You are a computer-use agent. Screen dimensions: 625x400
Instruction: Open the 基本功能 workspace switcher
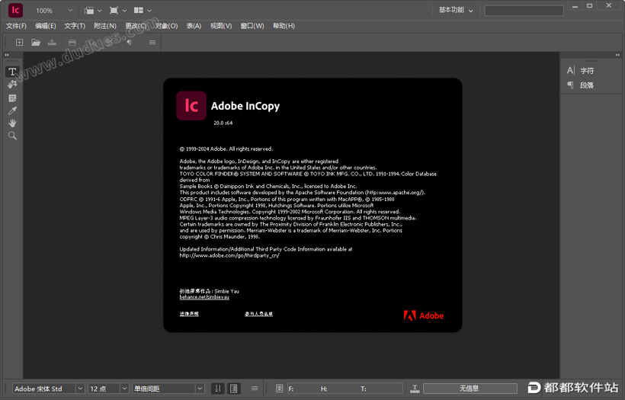coord(456,11)
